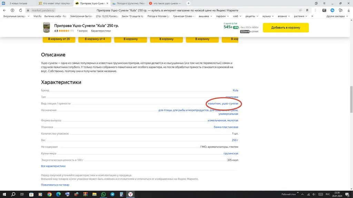Open the Windows Start menu
353x198 pixels.
point(4,194)
